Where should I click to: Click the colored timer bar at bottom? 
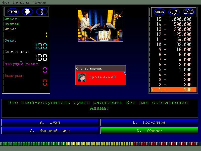[100, 144]
